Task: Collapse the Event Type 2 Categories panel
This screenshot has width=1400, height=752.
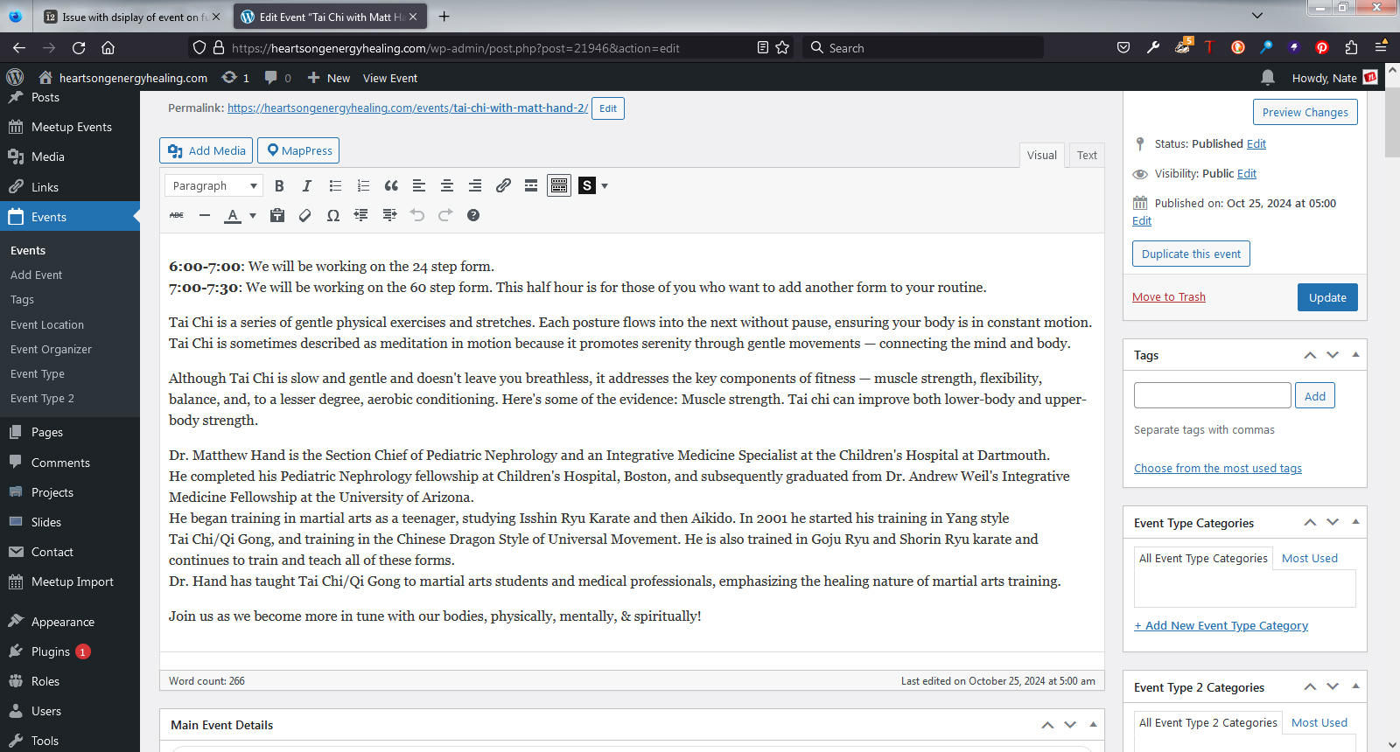Action: point(1355,686)
